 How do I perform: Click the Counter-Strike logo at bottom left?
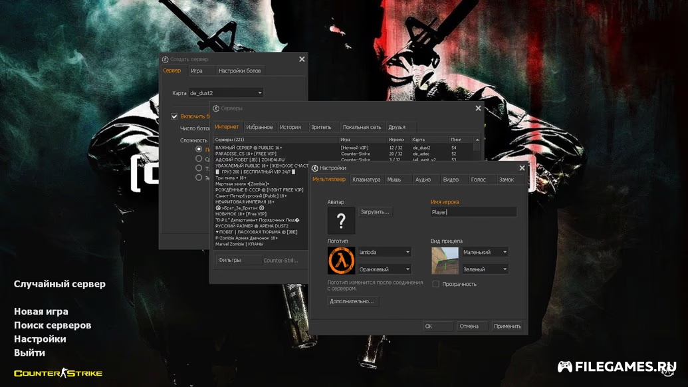pyautogui.click(x=58, y=373)
